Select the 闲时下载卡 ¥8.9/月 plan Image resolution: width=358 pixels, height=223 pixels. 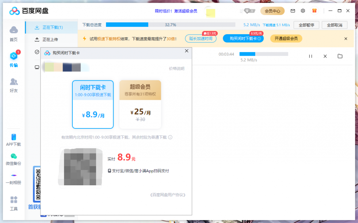coord(93,104)
